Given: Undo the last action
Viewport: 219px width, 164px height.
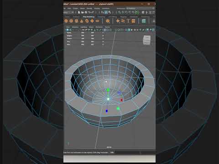Looking at the screenshot, I should pos(89,12).
